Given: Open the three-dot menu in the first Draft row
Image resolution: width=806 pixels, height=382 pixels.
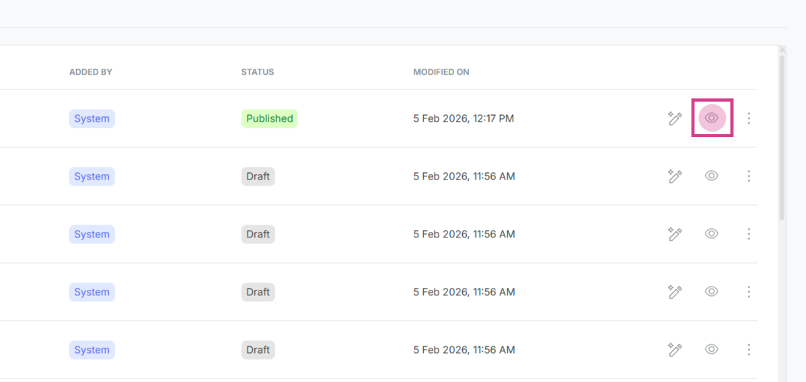Looking at the screenshot, I should tap(749, 176).
